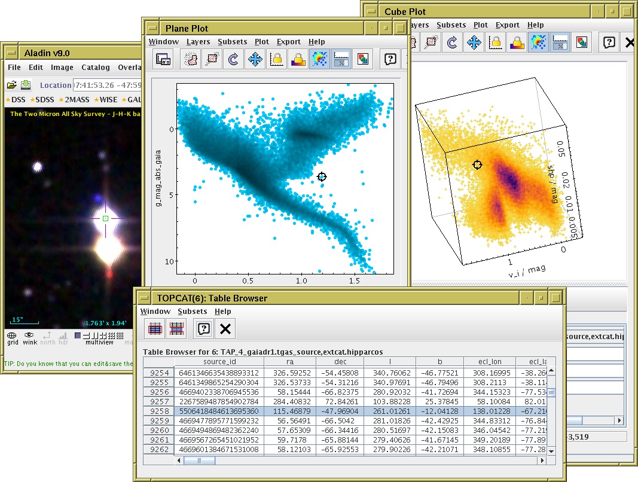This screenshot has height=482, width=638.
Task: Open the File menu in Aladin
Action: [14, 67]
